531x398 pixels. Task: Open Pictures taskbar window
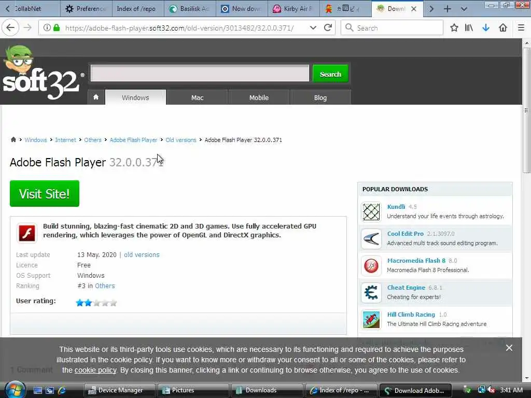pyautogui.click(x=193, y=390)
